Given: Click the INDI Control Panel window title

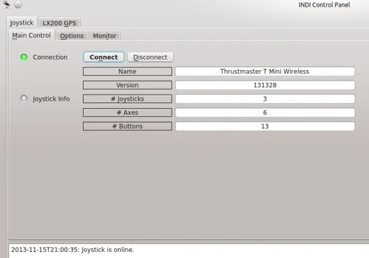Looking at the screenshot, I should coord(324,5).
